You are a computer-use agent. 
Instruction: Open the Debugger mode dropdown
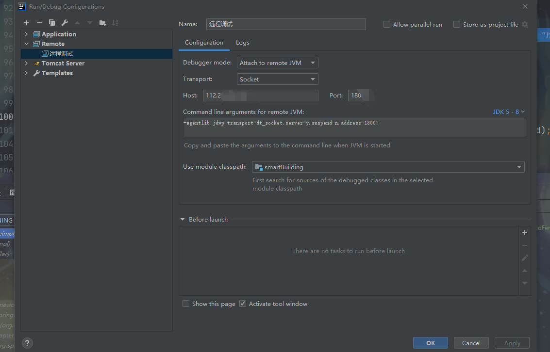pos(278,63)
